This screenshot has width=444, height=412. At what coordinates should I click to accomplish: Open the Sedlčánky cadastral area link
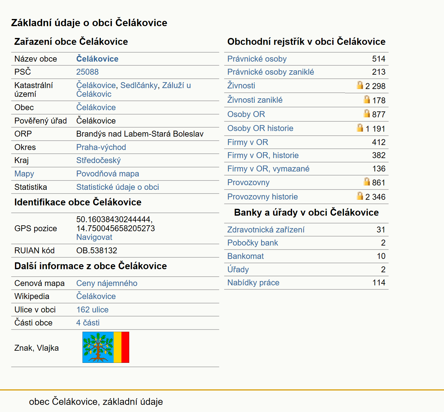point(139,85)
